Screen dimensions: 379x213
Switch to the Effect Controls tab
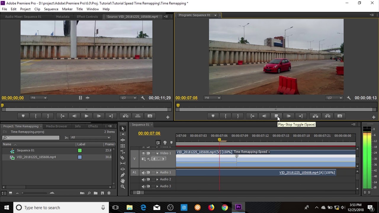tap(87, 17)
